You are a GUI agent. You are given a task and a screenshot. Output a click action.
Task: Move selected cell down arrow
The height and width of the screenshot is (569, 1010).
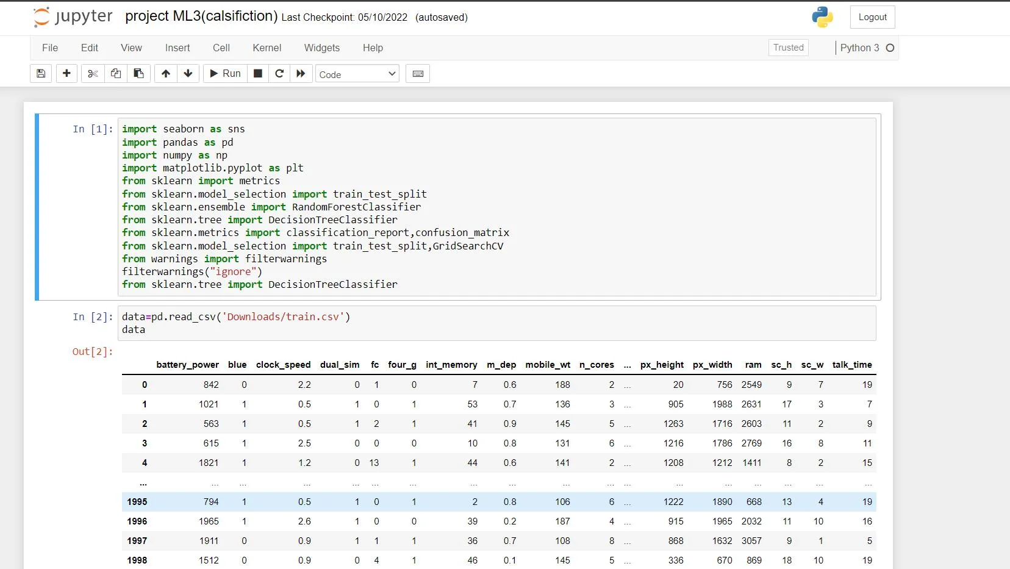tap(188, 74)
